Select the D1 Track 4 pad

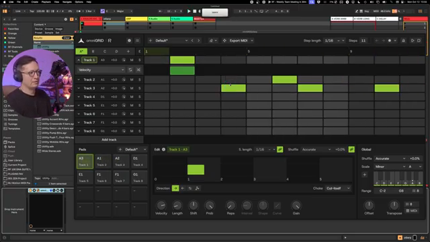coord(139,161)
